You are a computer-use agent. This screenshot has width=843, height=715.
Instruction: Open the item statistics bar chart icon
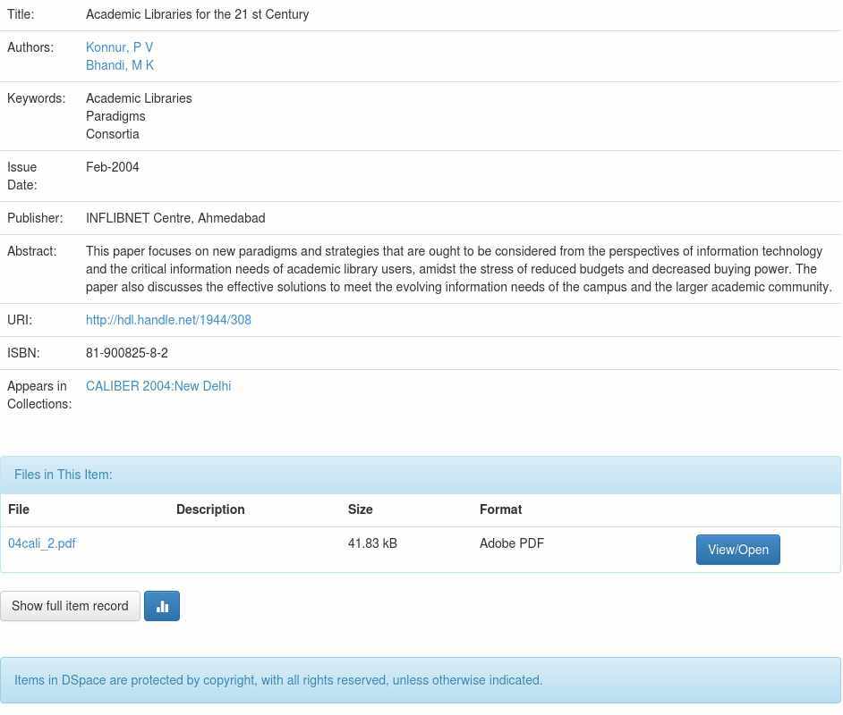(162, 606)
